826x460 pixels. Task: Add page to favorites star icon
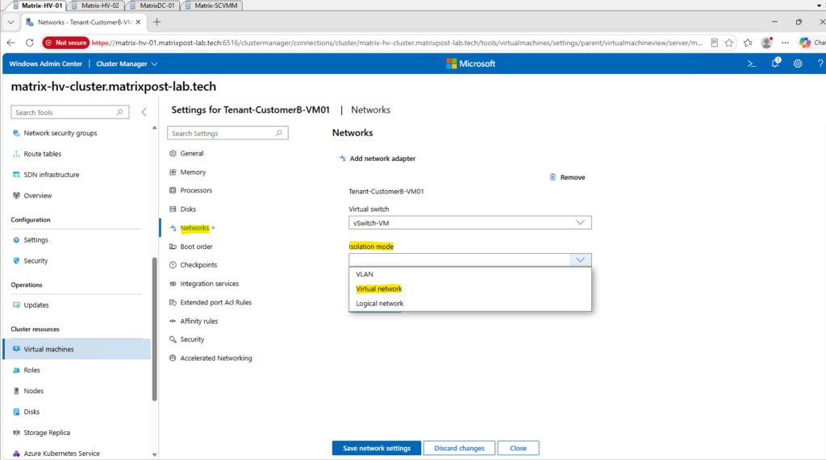[x=729, y=43]
